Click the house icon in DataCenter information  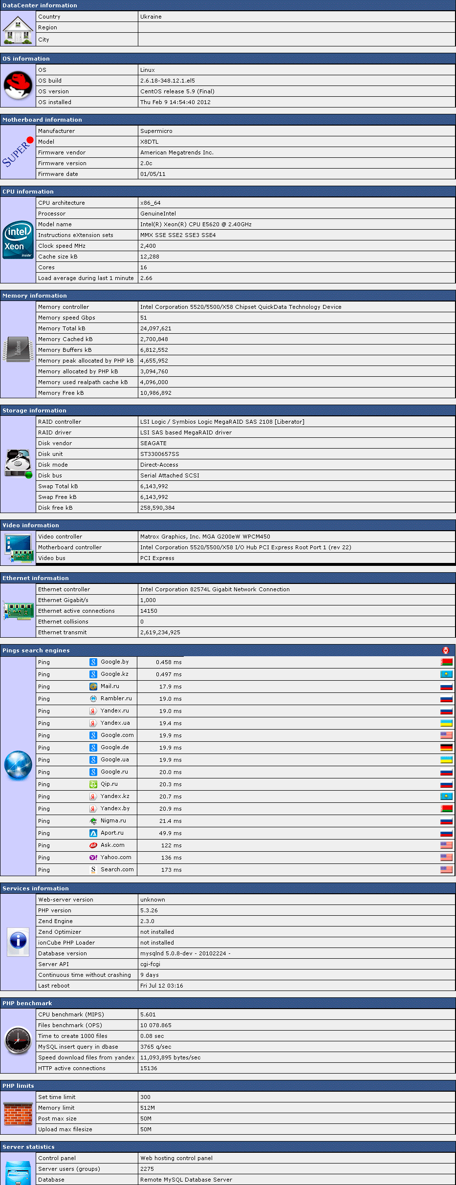coord(18,29)
